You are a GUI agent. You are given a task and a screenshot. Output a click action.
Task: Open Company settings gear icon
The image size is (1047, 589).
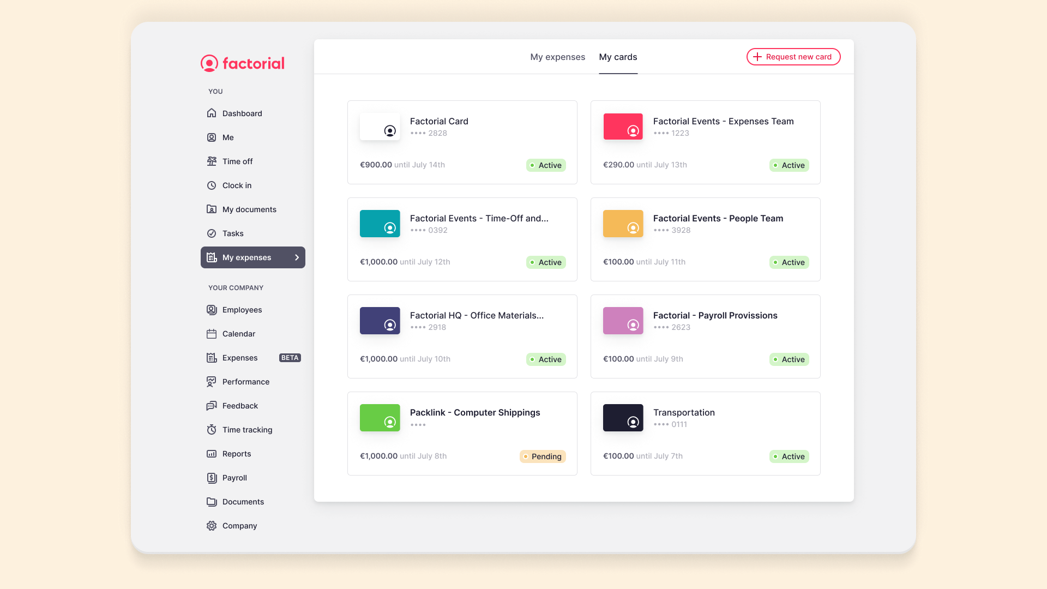(212, 526)
